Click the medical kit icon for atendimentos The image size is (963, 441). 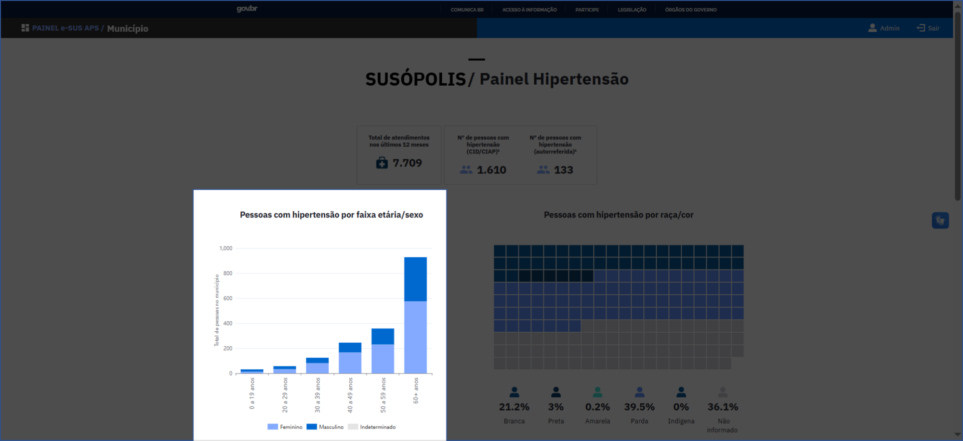tap(382, 163)
